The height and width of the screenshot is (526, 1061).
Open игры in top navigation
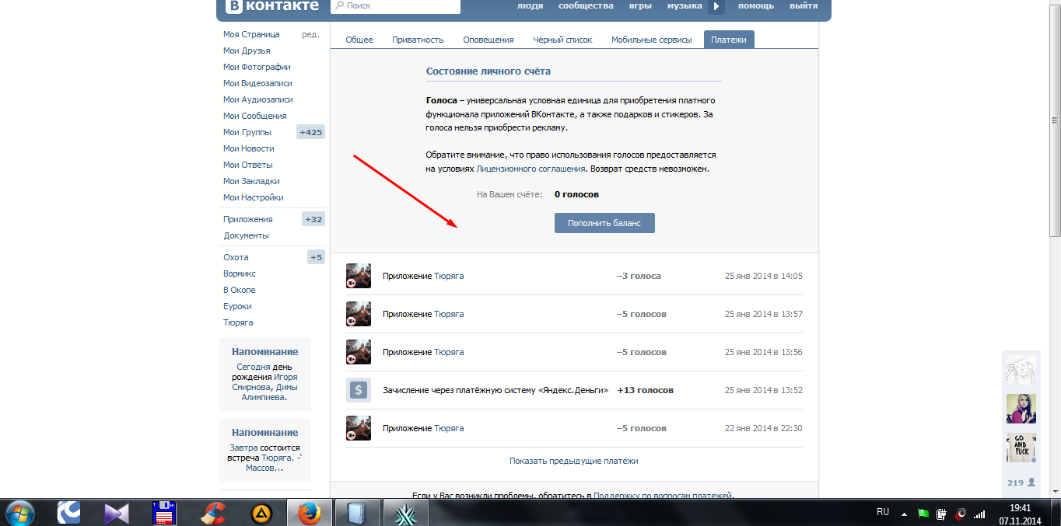(x=640, y=6)
